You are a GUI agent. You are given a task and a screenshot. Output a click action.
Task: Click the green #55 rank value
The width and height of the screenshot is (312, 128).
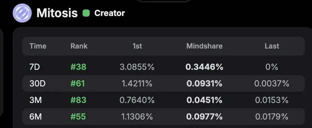click(x=78, y=117)
